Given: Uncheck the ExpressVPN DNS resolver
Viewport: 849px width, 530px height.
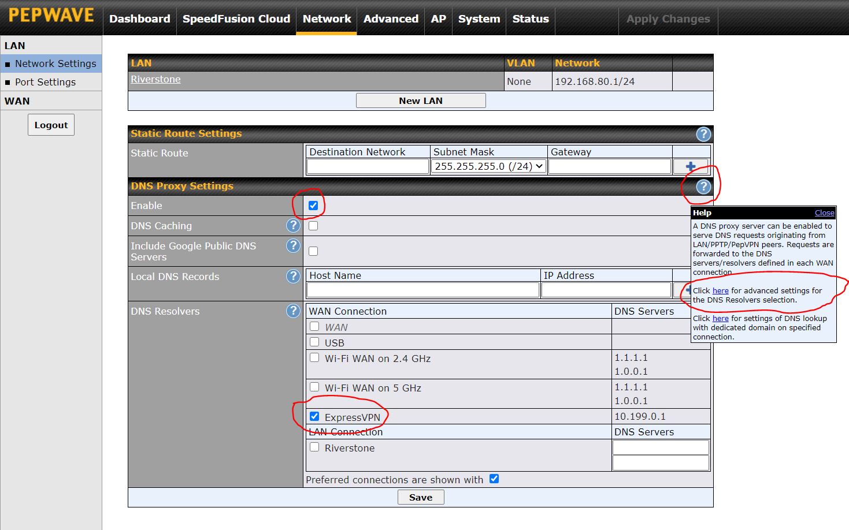Looking at the screenshot, I should [314, 416].
